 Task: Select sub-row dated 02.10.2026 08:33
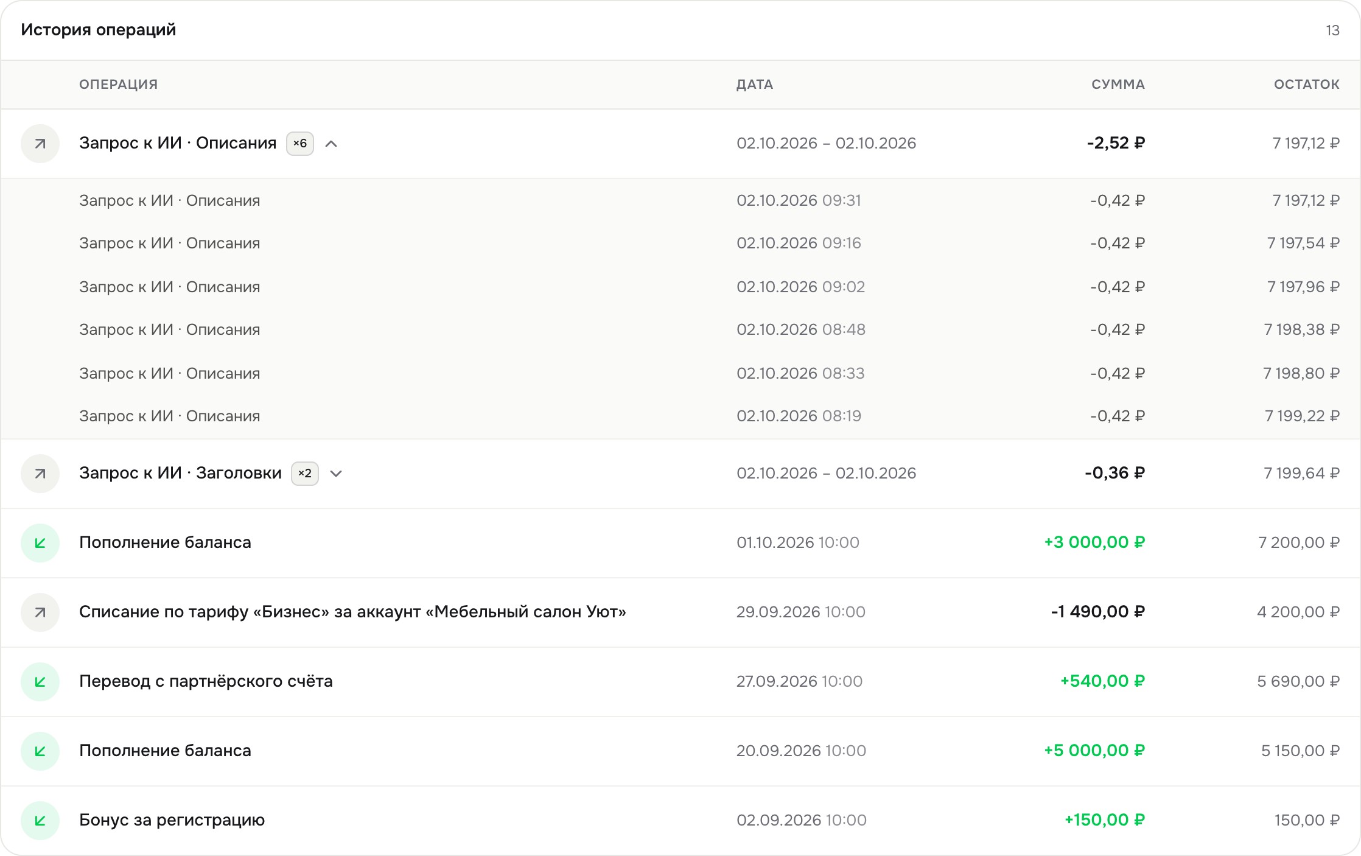coord(680,373)
